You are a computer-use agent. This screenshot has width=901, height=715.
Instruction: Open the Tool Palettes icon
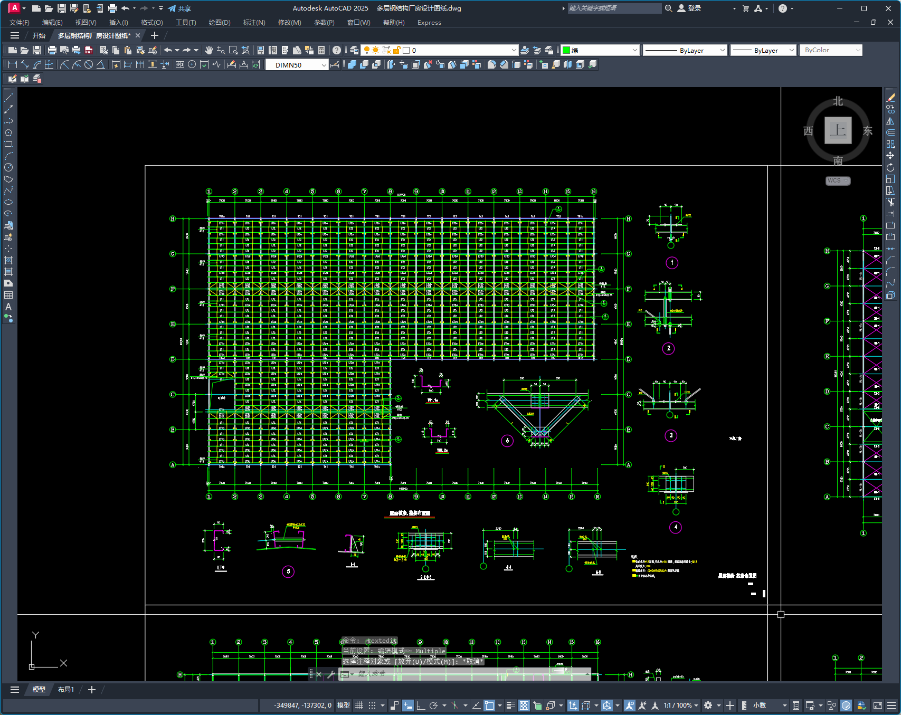pyautogui.click(x=285, y=50)
